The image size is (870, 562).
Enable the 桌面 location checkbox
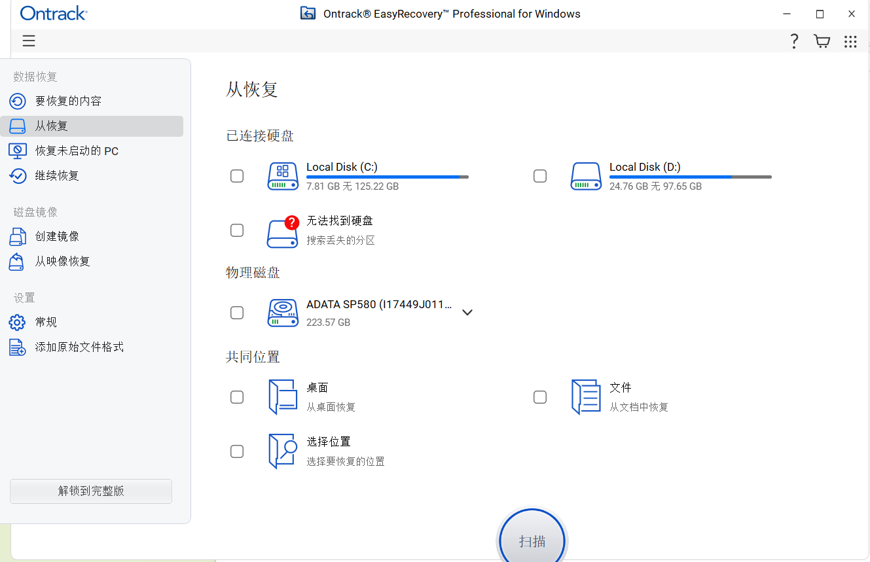click(237, 397)
